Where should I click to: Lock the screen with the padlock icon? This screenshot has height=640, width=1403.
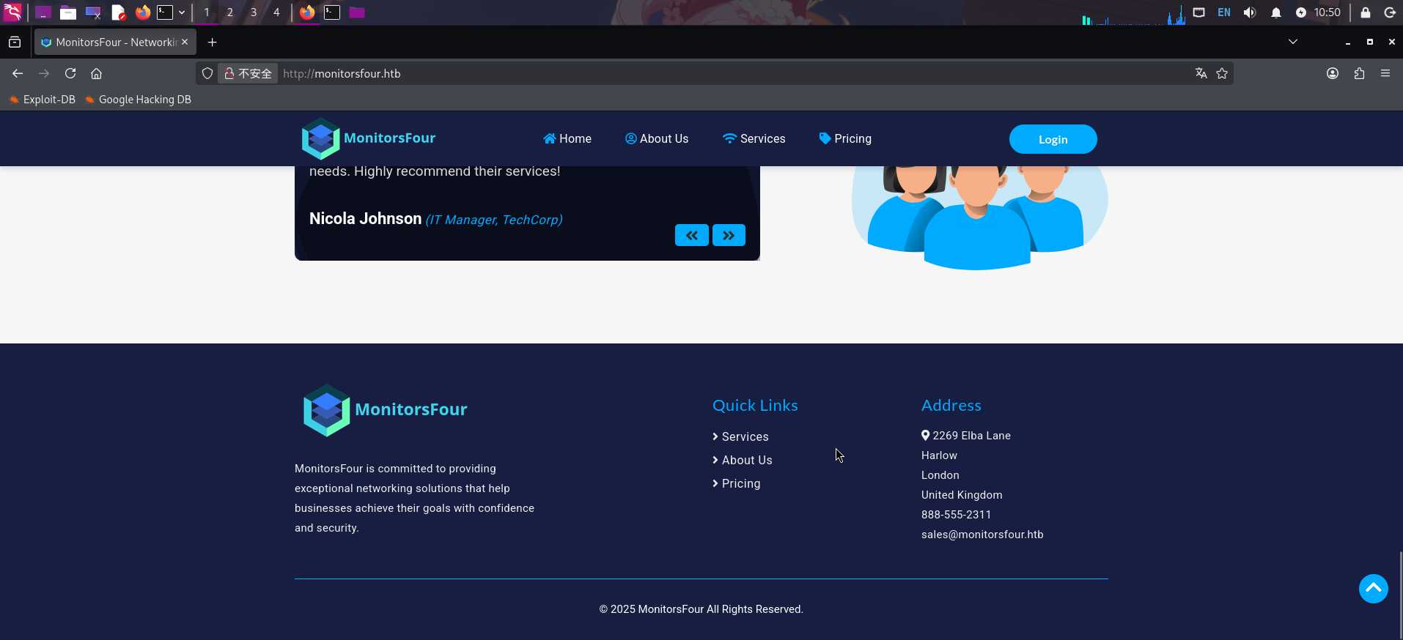1366,12
